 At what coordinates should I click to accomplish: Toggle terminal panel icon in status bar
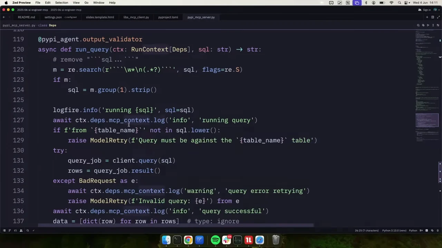click(427, 230)
